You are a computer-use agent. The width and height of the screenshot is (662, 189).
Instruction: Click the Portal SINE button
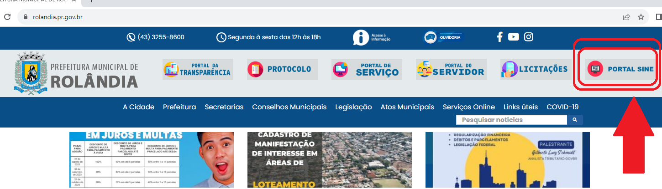pyautogui.click(x=620, y=69)
